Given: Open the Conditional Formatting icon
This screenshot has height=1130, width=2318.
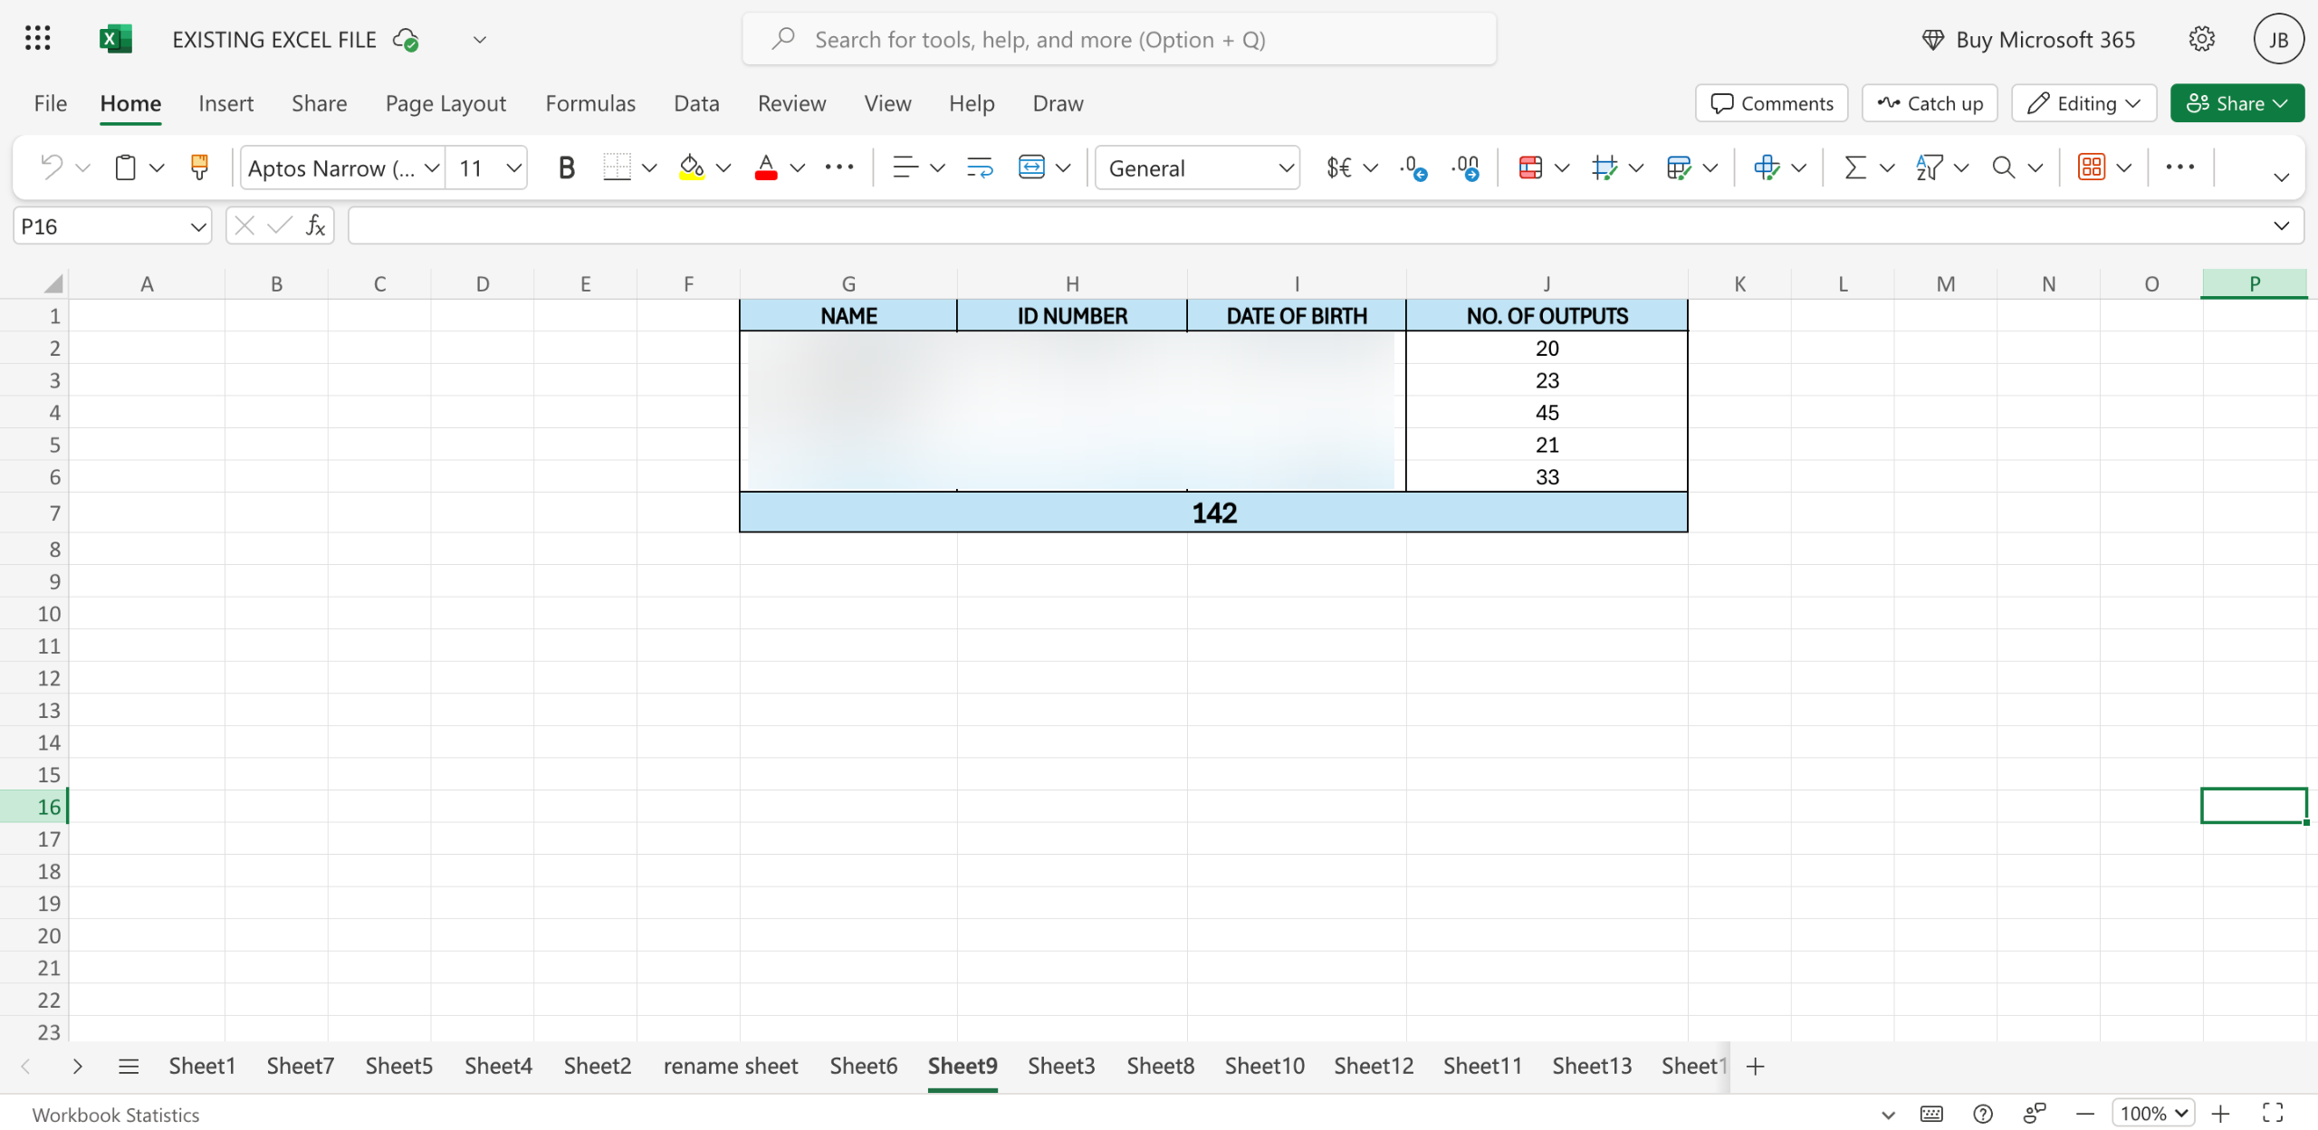Looking at the screenshot, I should point(1530,168).
